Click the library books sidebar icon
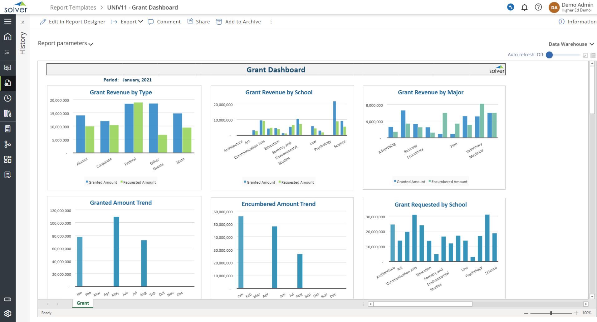 click(x=8, y=113)
